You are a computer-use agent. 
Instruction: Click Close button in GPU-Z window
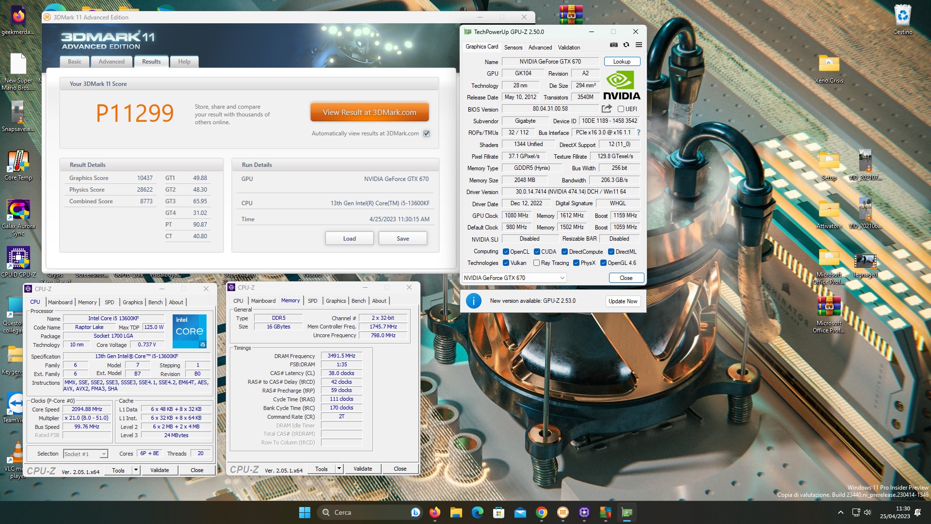click(626, 278)
